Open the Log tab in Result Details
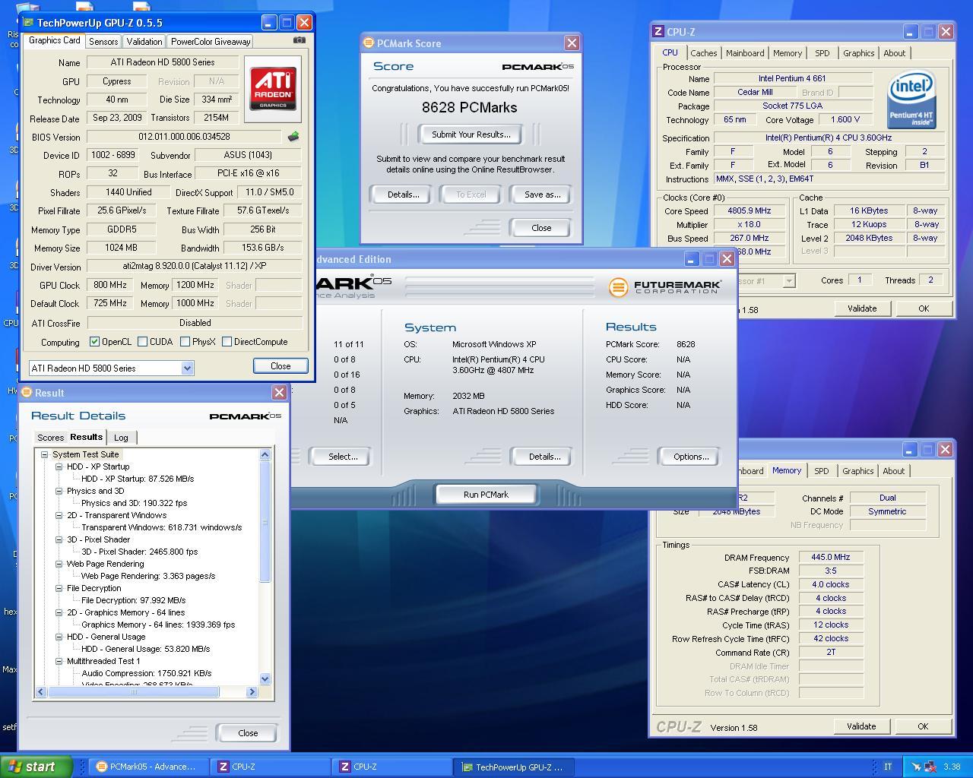973x778 pixels. pos(121,438)
